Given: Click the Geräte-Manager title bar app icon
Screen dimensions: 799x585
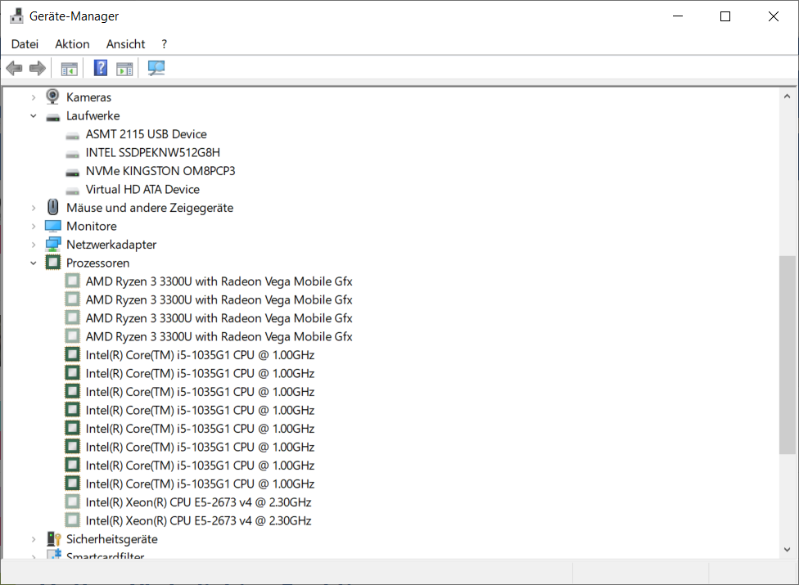Looking at the screenshot, I should [x=17, y=16].
